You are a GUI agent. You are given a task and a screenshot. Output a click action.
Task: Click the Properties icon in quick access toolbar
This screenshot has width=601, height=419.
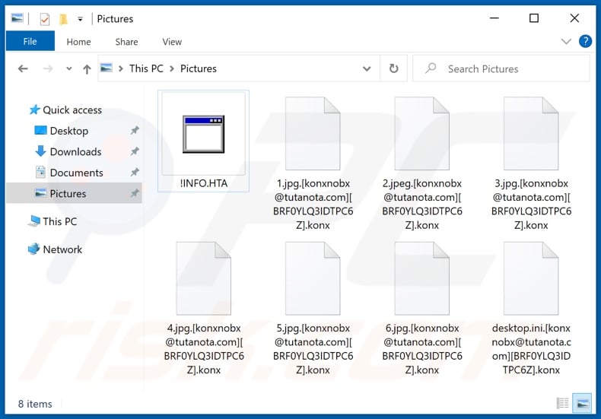[44, 18]
